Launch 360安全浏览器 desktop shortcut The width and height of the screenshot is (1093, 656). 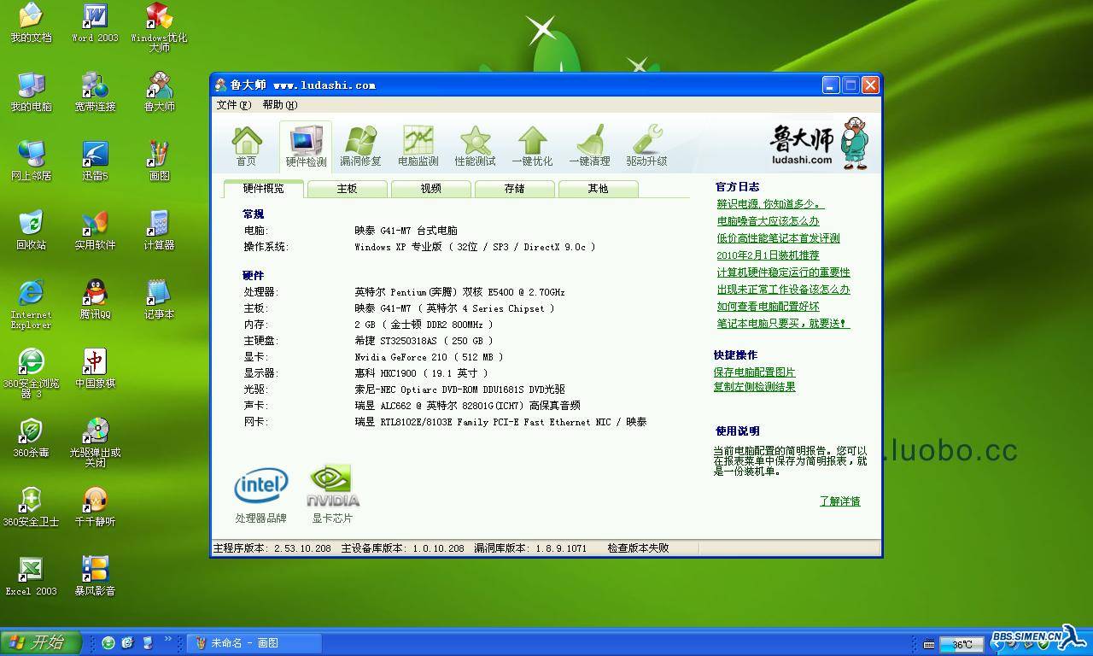[x=31, y=373]
